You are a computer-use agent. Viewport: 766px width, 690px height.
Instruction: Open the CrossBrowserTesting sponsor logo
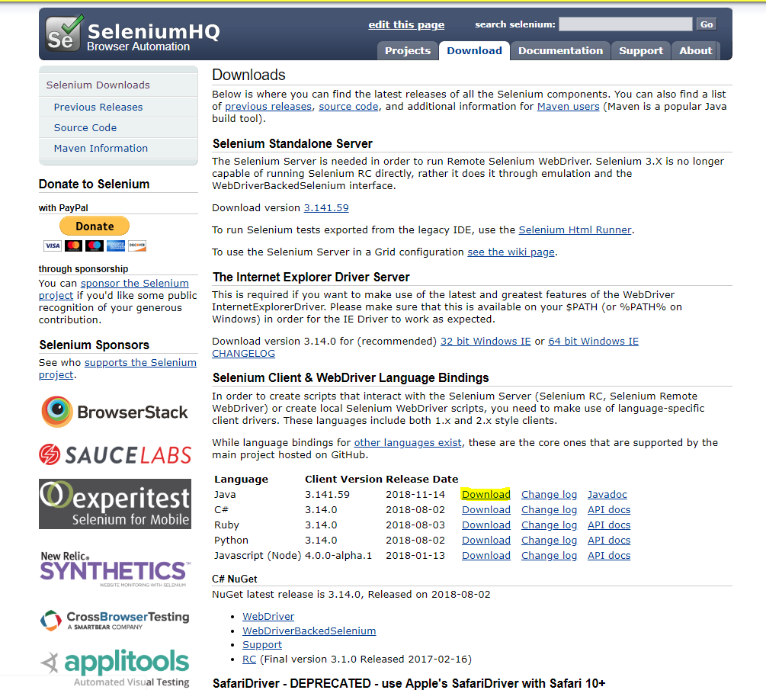(115, 620)
